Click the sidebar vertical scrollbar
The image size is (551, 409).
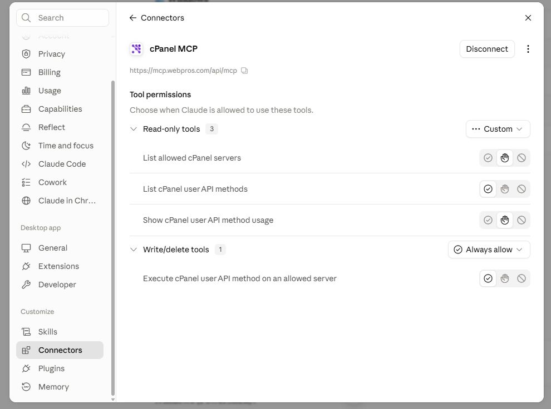point(113,238)
